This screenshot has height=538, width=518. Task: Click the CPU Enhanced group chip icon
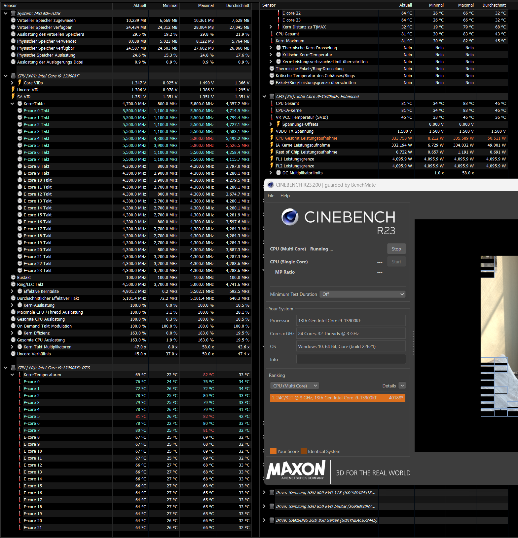(272, 96)
